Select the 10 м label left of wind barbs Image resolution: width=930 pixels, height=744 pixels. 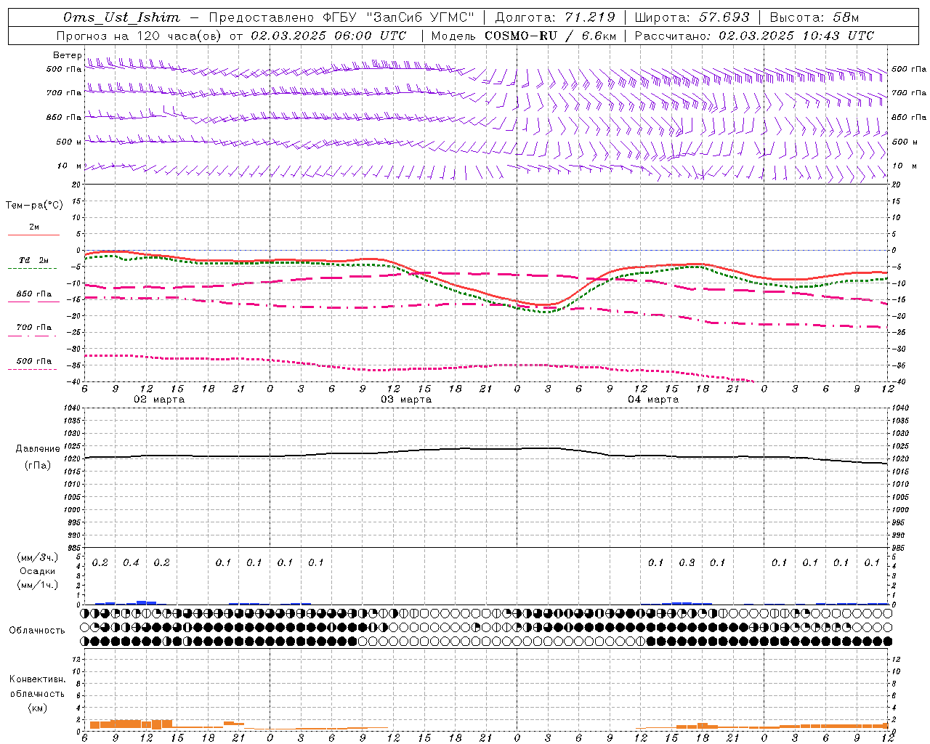point(70,166)
